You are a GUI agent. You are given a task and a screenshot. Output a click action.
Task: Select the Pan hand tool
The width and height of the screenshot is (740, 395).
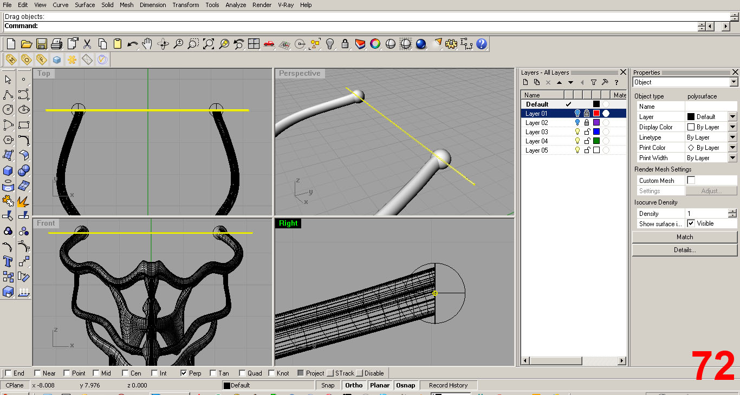point(147,44)
